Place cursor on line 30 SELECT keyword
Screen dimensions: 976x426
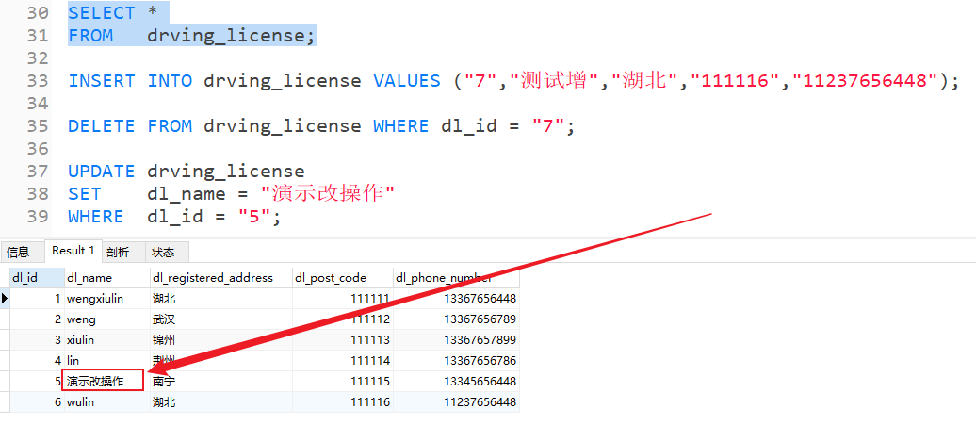tap(102, 13)
